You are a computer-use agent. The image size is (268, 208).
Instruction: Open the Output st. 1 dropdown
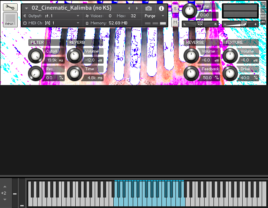coord(51,16)
